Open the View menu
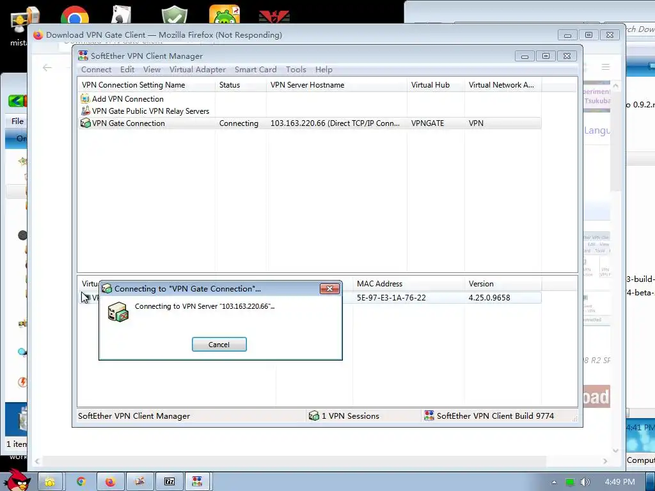Image resolution: width=655 pixels, height=491 pixels. [152, 70]
